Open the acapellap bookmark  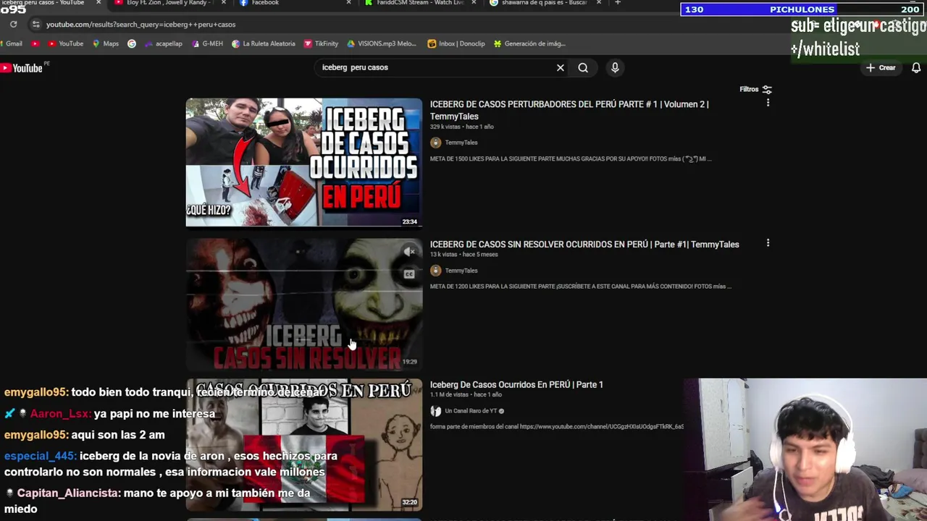163,43
